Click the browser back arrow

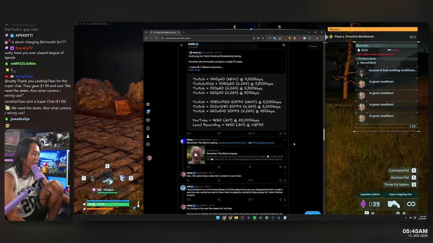click(x=146, y=38)
